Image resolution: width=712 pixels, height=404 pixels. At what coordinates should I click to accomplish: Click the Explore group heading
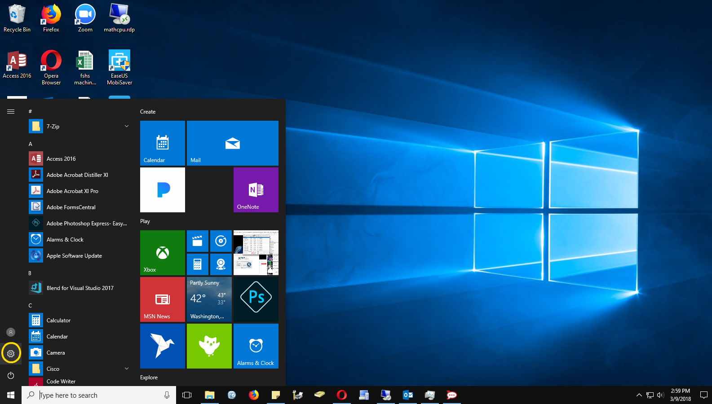coord(149,378)
